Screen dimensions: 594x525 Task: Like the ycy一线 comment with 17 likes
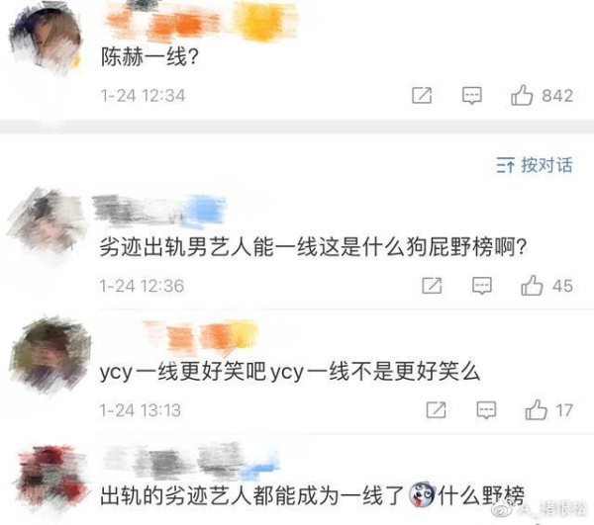pos(536,410)
